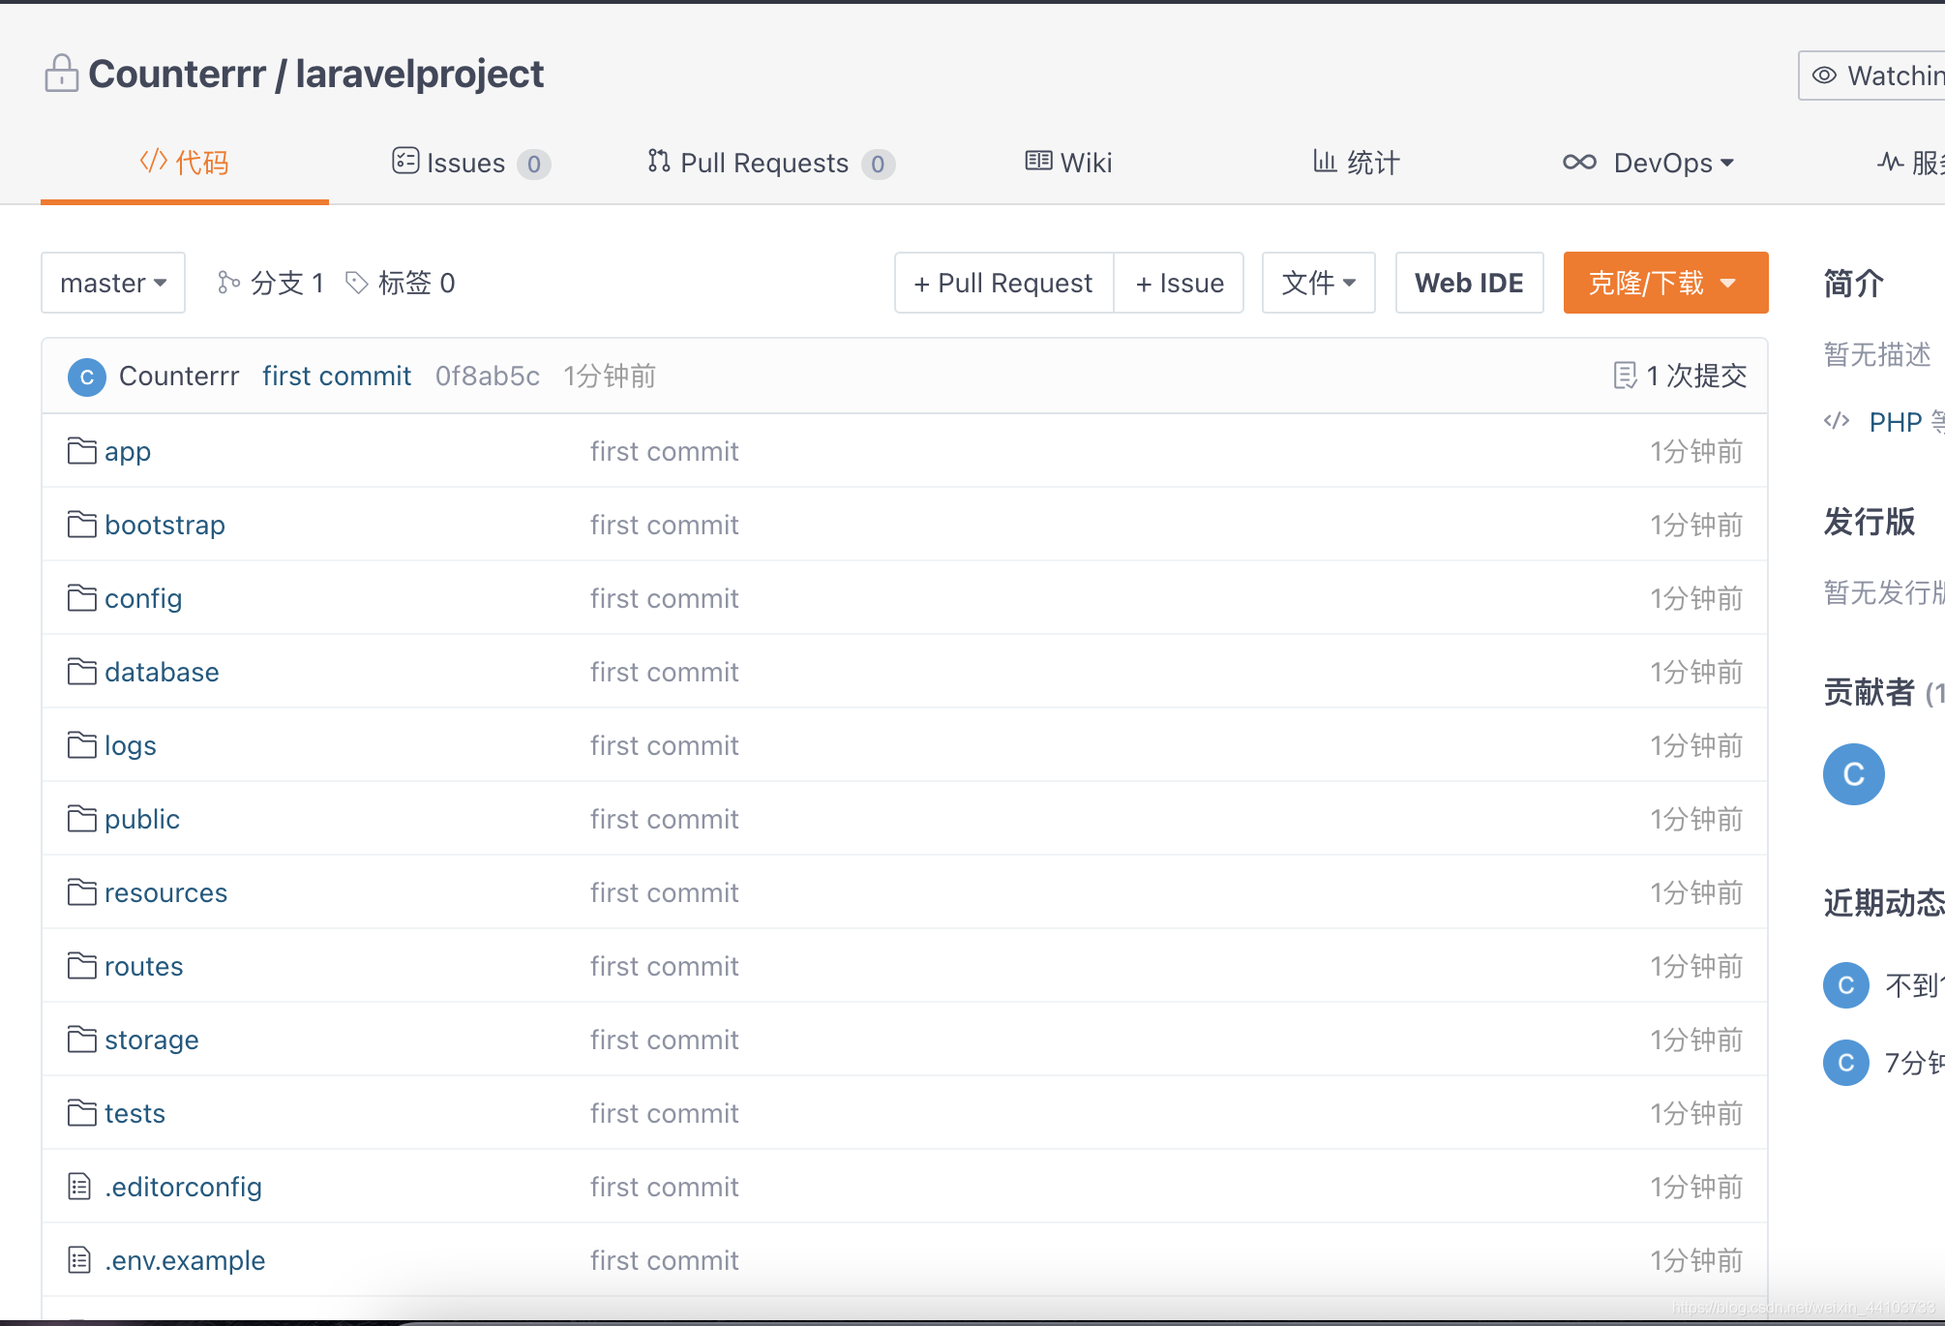The width and height of the screenshot is (1945, 1326).
Task: Click the Issues count badge
Action: (x=534, y=165)
